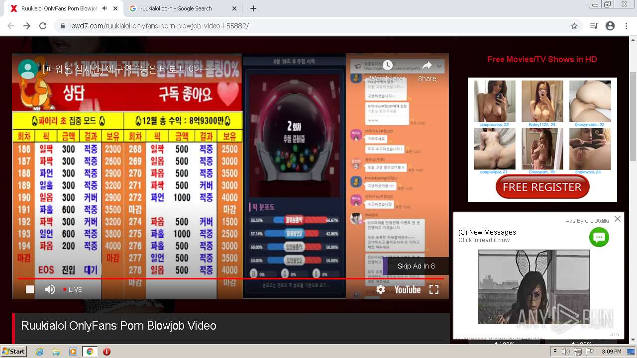Screen dimensions: 637x358
Task: Close the Ruukialol OnlyFans browser tab
Action: tap(115, 8)
